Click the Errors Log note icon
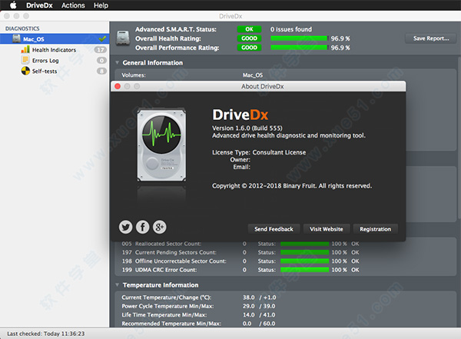 (25, 60)
